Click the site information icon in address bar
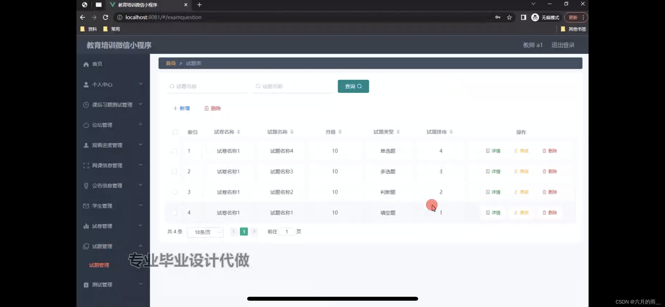Screen dimensions: 665x307 click(x=120, y=17)
